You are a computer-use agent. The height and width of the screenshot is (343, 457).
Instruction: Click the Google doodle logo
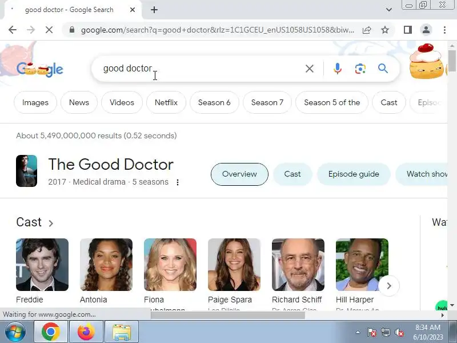click(39, 69)
